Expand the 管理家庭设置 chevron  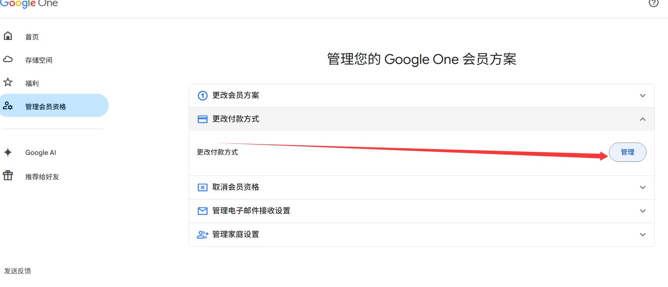point(643,235)
